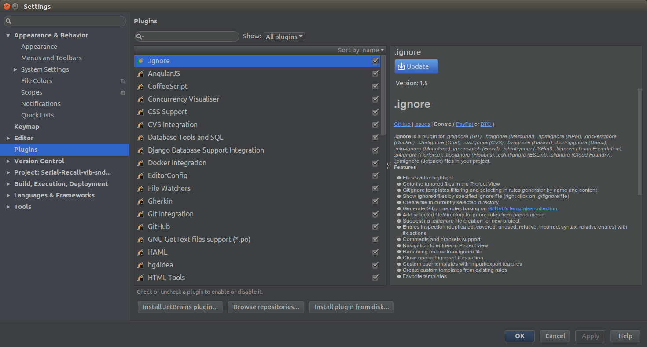Uncheck the AngularJS plugin
This screenshot has width=647, height=347.
click(375, 74)
